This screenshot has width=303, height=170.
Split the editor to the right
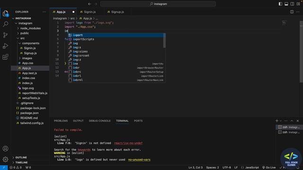coord(292,12)
